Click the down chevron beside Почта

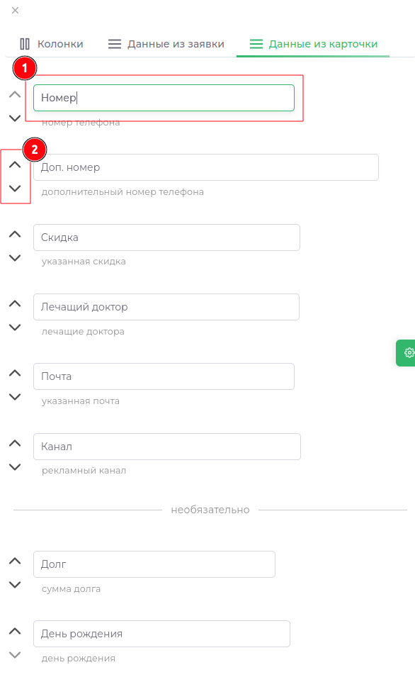(x=15, y=397)
